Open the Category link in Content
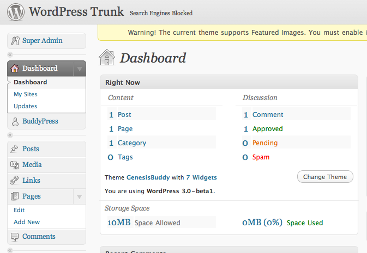This screenshot has height=253, width=367. click(x=132, y=143)
